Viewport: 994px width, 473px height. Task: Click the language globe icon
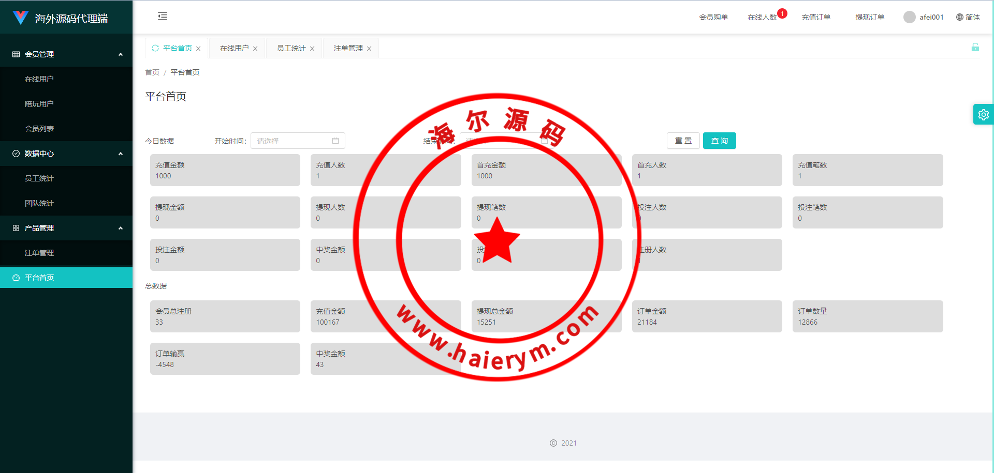point(959,17)
